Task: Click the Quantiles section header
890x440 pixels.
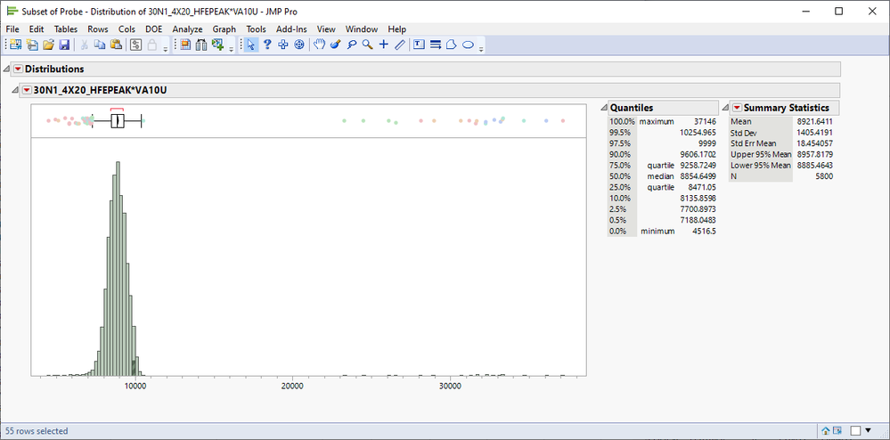Action: [x=632, y=108]
